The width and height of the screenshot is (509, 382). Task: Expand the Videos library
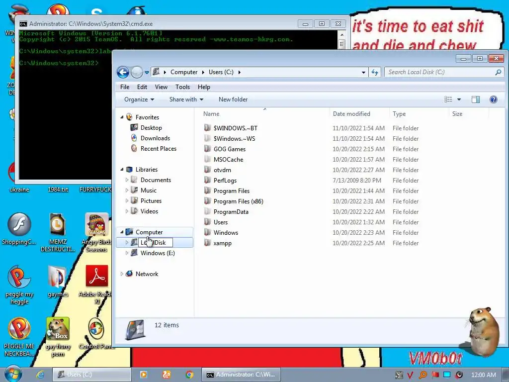tap(127, 211)
